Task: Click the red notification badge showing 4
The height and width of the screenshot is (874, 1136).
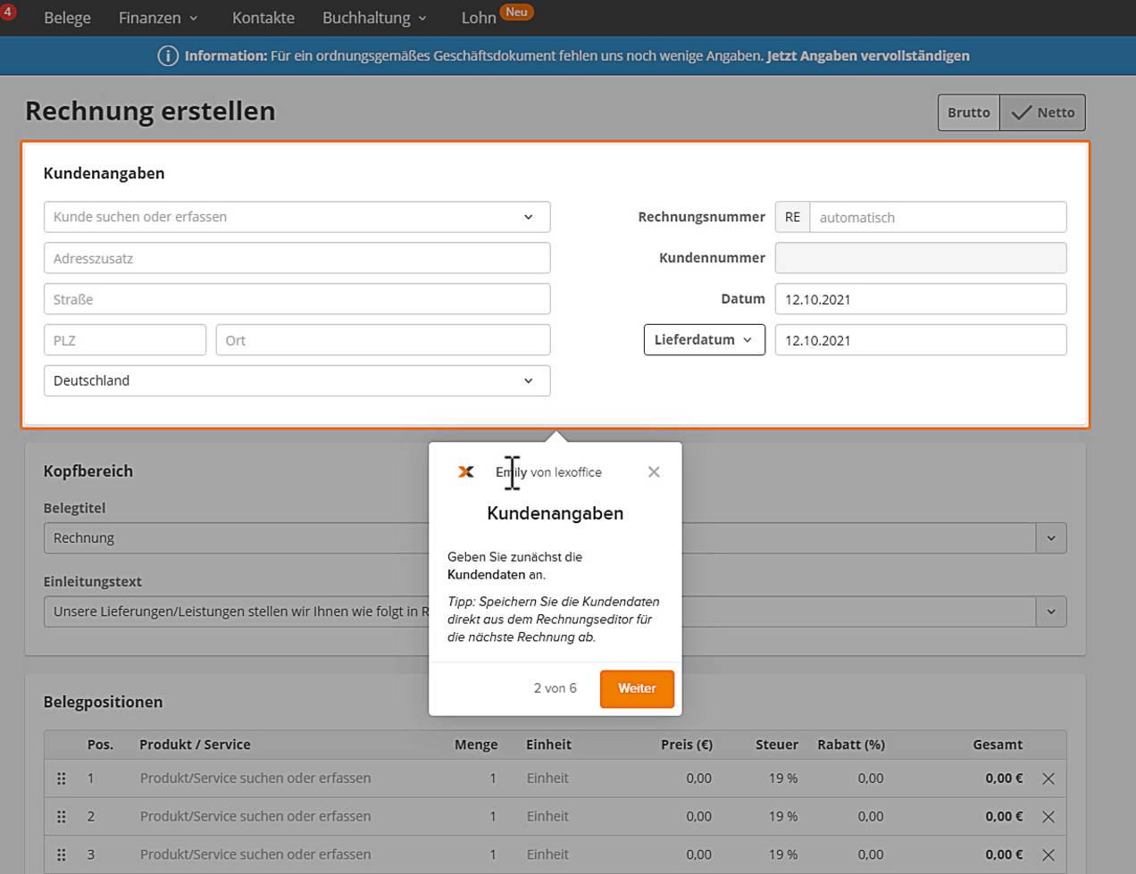Action: tap(7, 12)
